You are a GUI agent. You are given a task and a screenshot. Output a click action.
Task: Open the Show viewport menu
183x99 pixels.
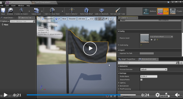pyautogui.click(x=64, y=19)
